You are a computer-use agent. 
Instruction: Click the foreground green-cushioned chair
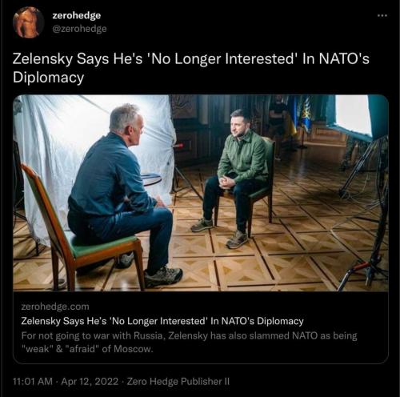click(80, 232)
